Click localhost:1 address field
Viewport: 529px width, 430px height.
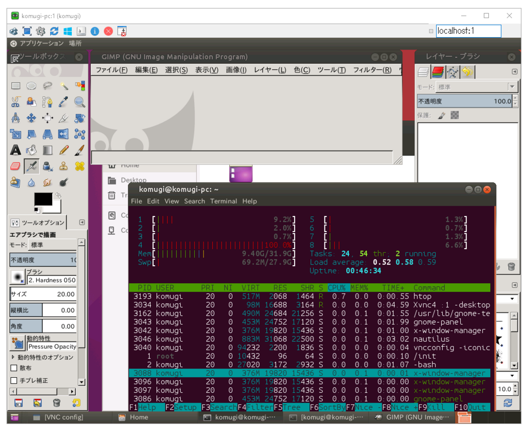(468, 31)
